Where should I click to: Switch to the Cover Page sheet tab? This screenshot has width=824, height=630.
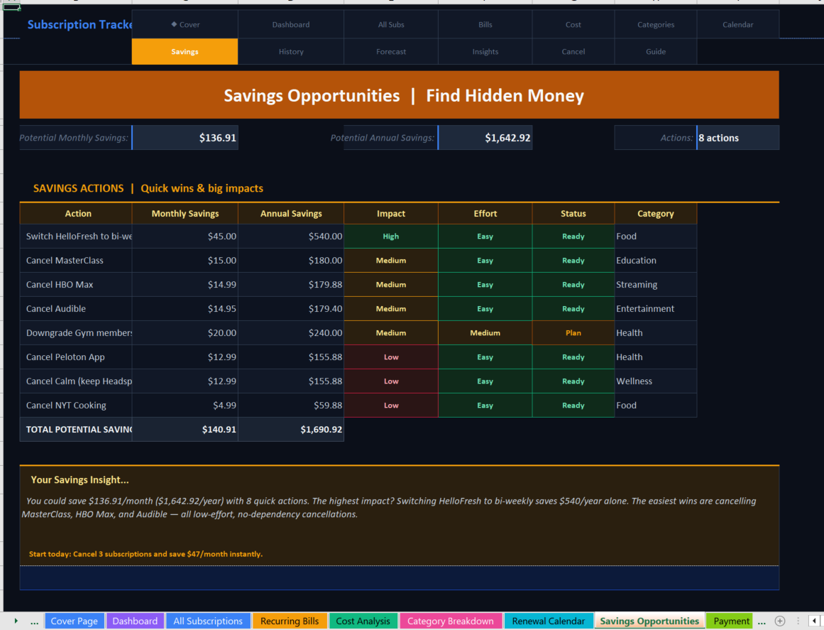(x=74, y=621)
